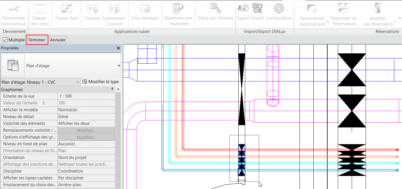Open the Réservations Automatiques dropdown arrow
The height and width of the screenshot is (189, 402).
point(328,22)
